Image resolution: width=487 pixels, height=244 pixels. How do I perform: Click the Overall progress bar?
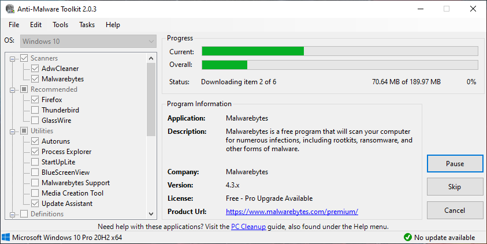tap(340, 65)
